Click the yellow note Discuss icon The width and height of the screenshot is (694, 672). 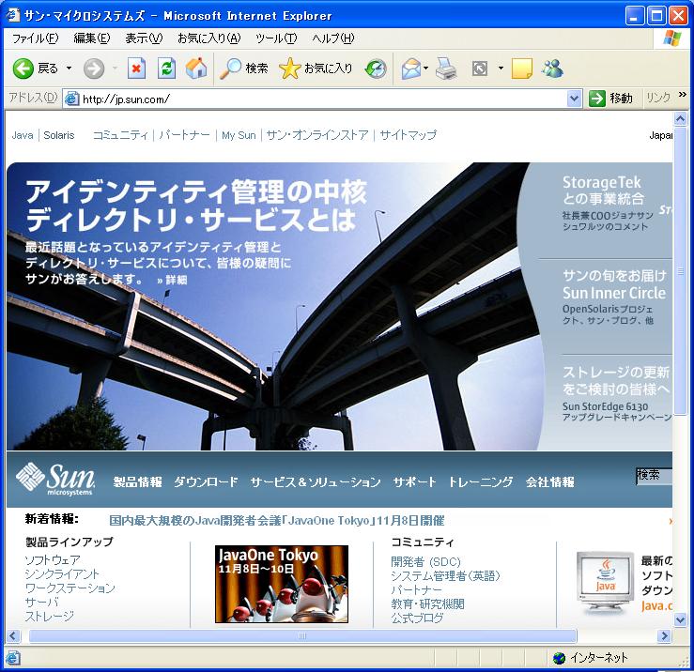[x=522, y=69]
